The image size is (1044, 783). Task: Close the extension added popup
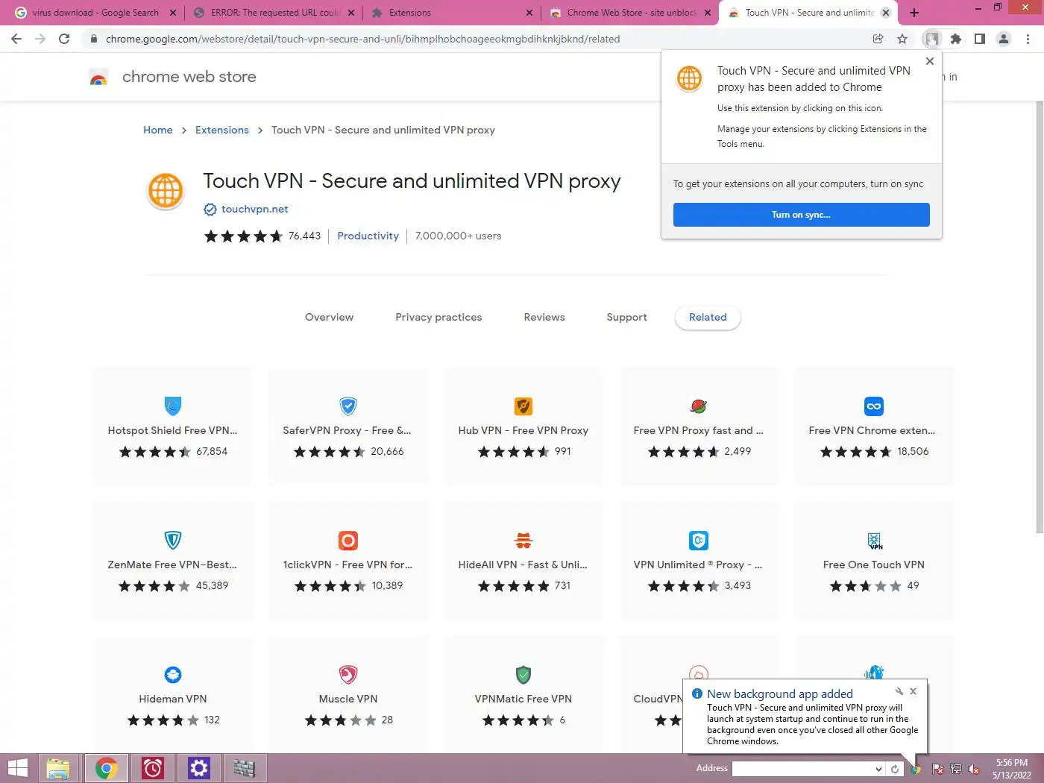[930, 61]
